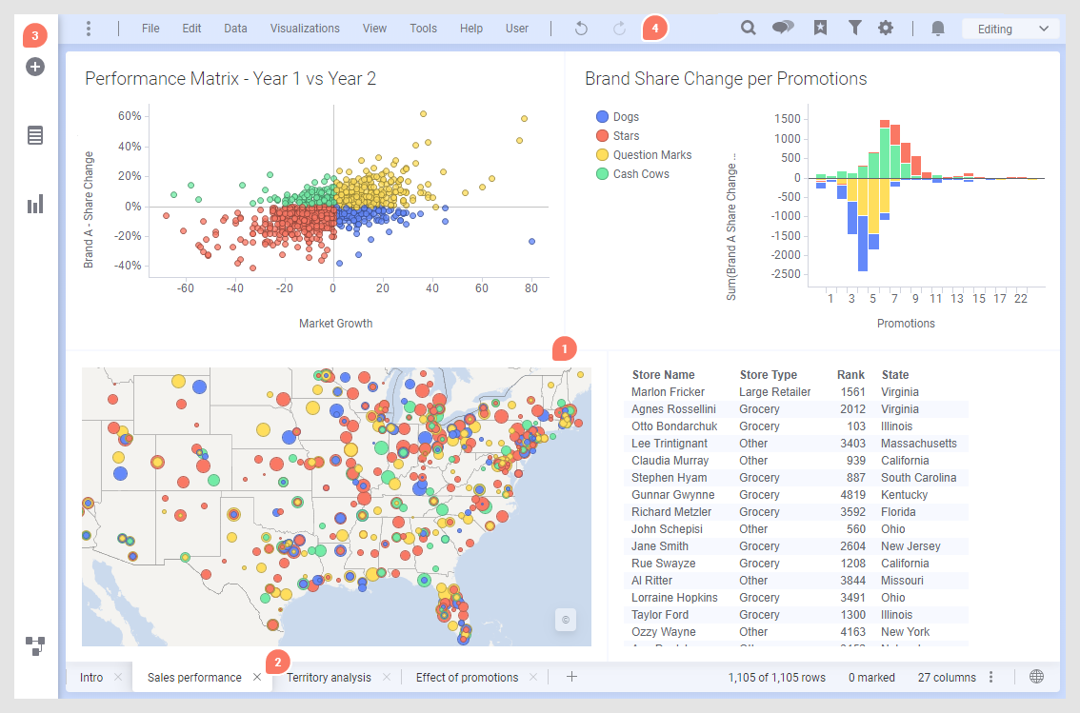Click the Search magnifier icon
The image size is (1080, 713).
[x=749, y=29]
